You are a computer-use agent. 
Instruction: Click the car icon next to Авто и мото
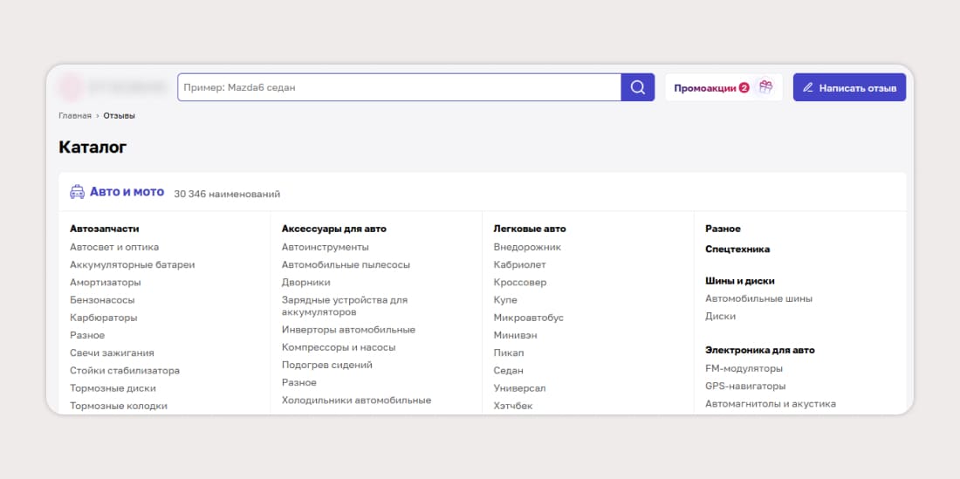pyautogui.click(x=78, y=192)
